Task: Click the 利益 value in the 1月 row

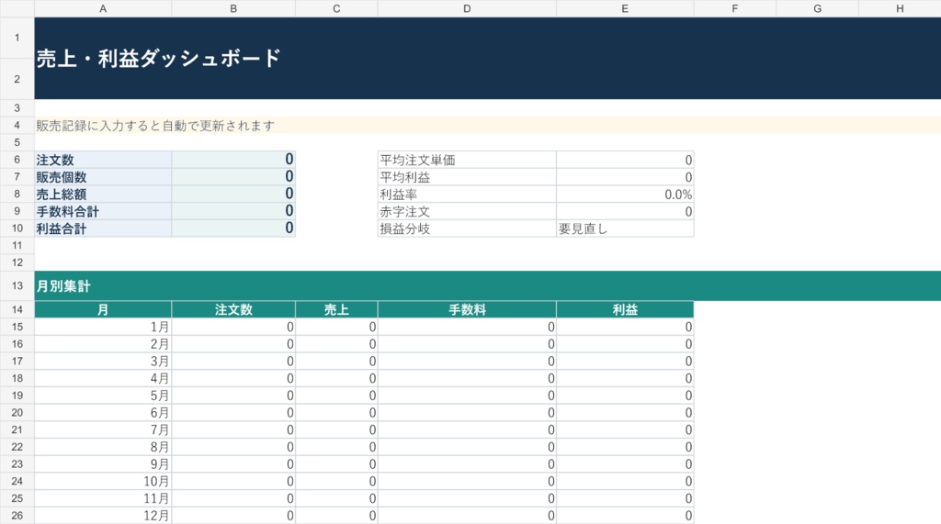Action: [625, 327]
